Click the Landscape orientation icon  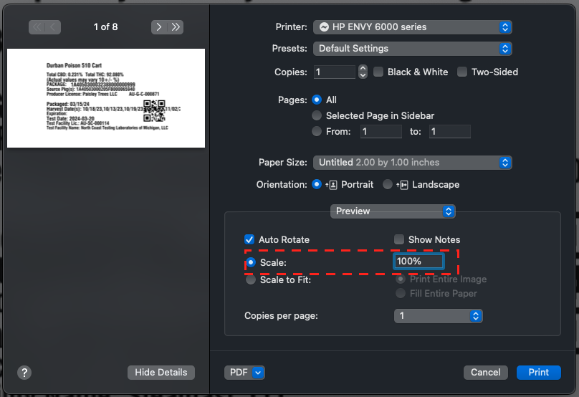(403, 185)
